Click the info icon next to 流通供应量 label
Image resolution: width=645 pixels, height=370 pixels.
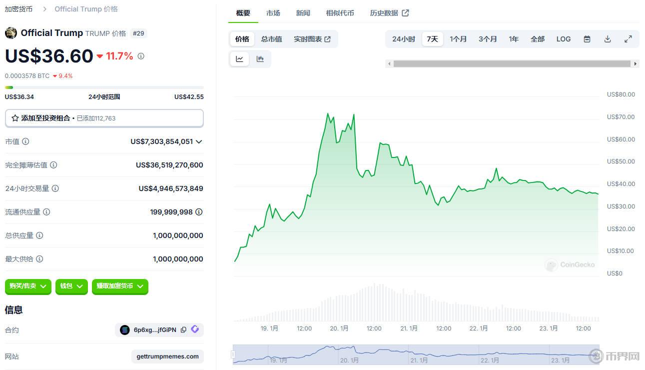[x=46, y=212]
